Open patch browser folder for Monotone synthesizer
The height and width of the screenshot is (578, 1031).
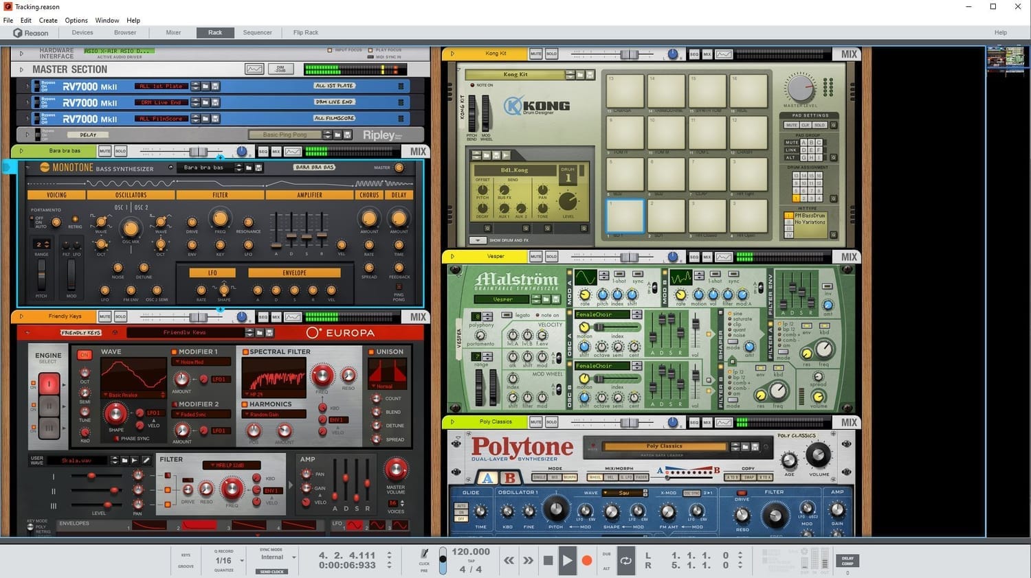point(249,167)
